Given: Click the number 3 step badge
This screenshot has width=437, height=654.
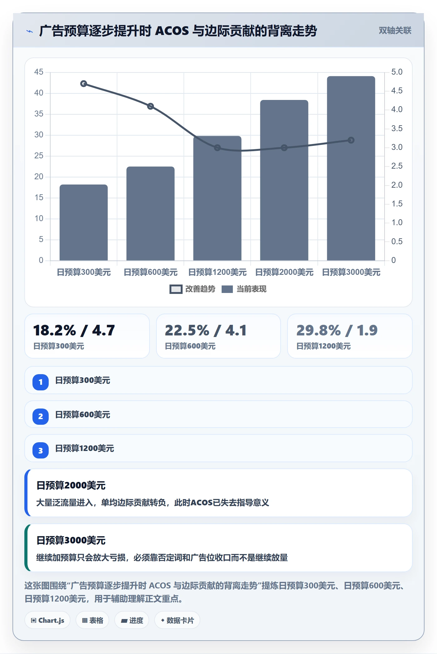Looking at the screenshot, I should [x=41, y=450].
